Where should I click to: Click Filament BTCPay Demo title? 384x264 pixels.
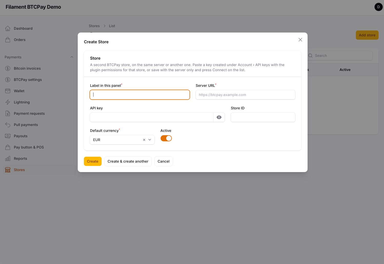33,7
